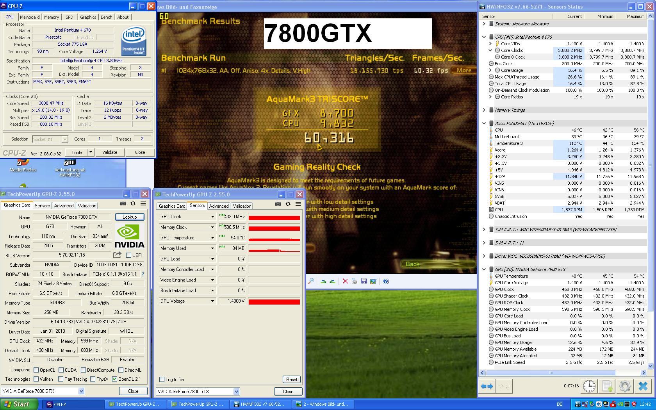The width and height of the screenshot is (656, 410).
Task: Toggle the Ray Tracing checkbox in GPU-Z
Action: click(x=61, y=379)
